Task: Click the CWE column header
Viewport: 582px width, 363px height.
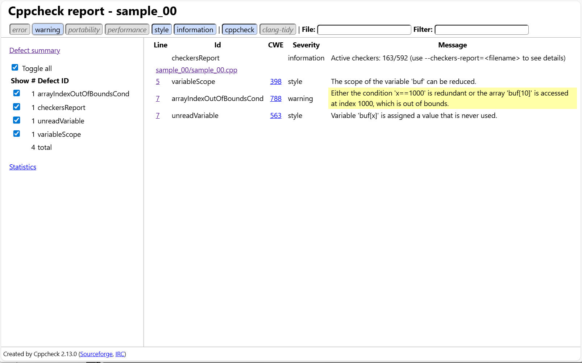Action: coord(276,45)
